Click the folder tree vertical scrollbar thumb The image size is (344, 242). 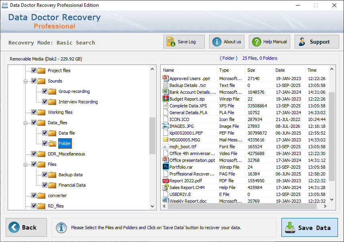click(152, 136)
